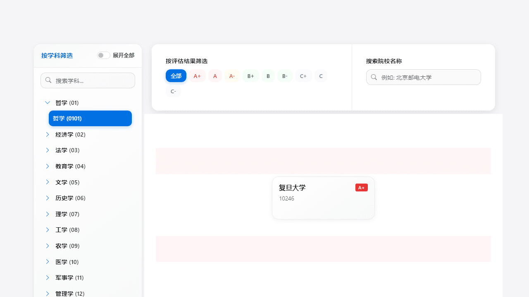
Task: Expand the 农学 (09) chevron
Action: [48, 246]
